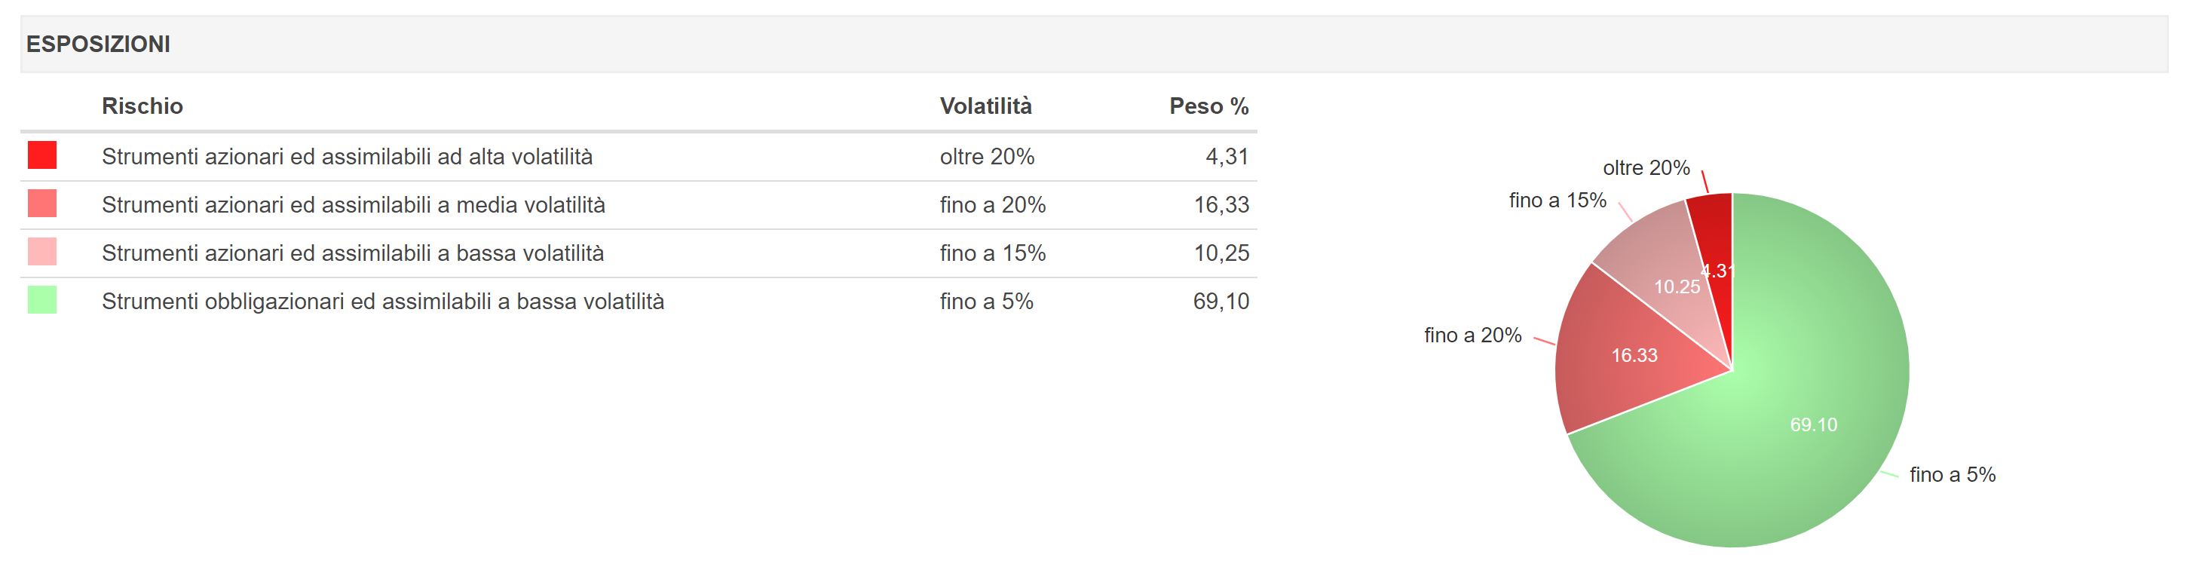Select the obbligazionari bassa volatilità row
The image size is (2187, 576).
click(639, 302)
